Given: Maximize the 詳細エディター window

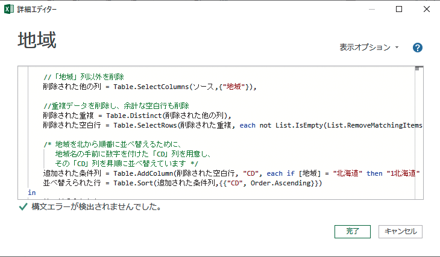Looking at the screenshot, I should click(x=399, y=9).
